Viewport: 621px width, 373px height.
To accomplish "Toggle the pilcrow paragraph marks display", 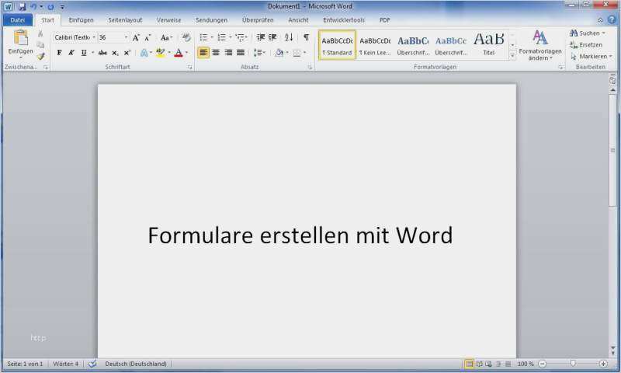I will [306, 37].
